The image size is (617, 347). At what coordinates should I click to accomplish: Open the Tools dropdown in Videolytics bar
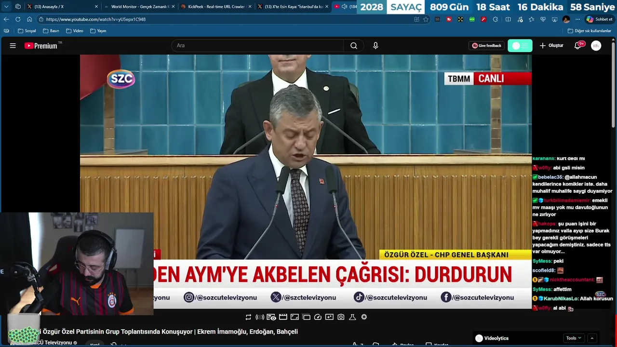coord(574,338)
